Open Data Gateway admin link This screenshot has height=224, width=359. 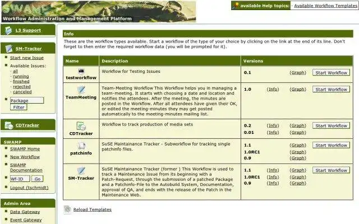25,212
